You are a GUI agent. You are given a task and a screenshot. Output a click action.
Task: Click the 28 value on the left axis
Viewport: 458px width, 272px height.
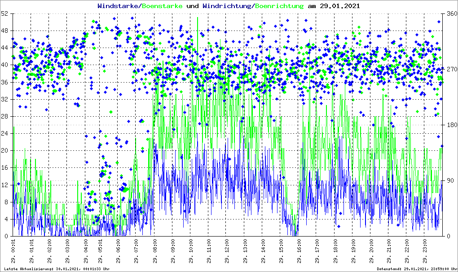pyautogui.click(x=4, y=116)
